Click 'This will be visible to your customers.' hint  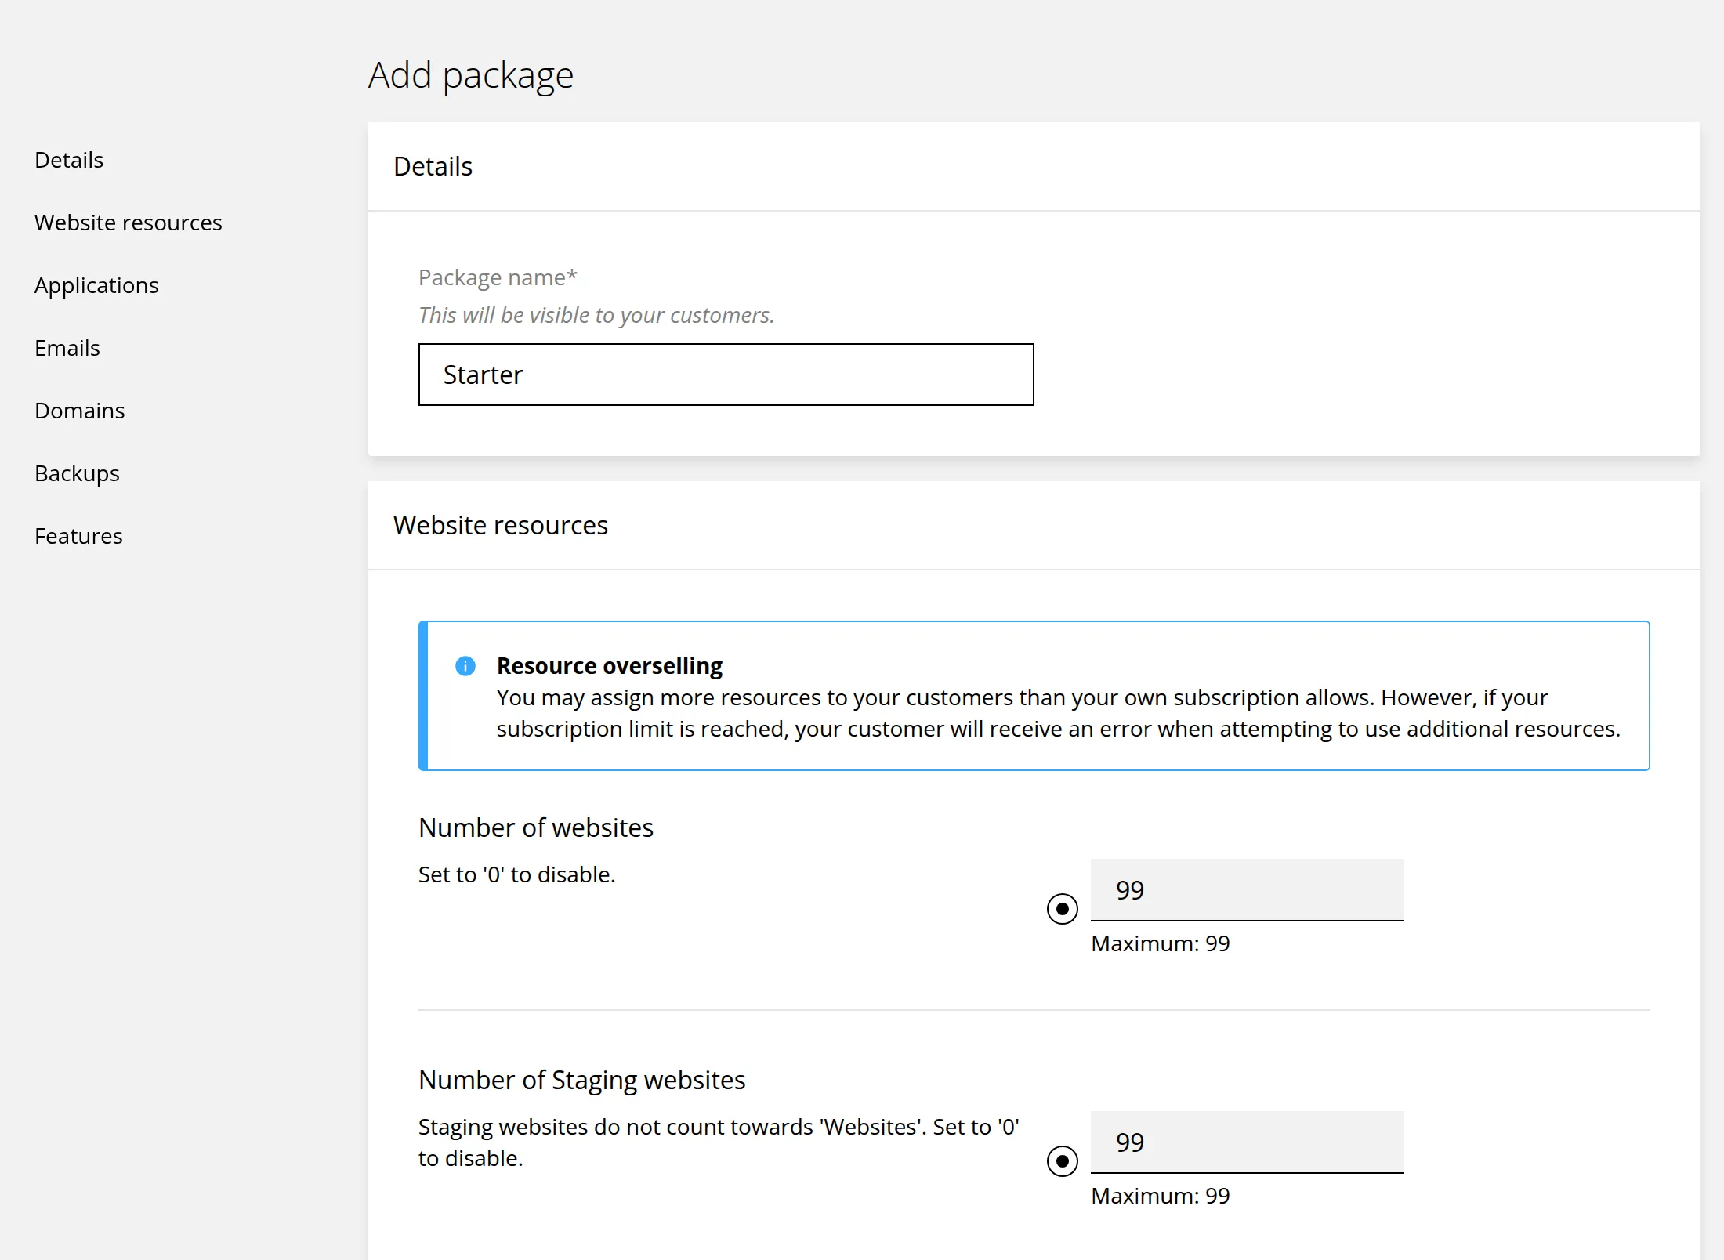596,315
